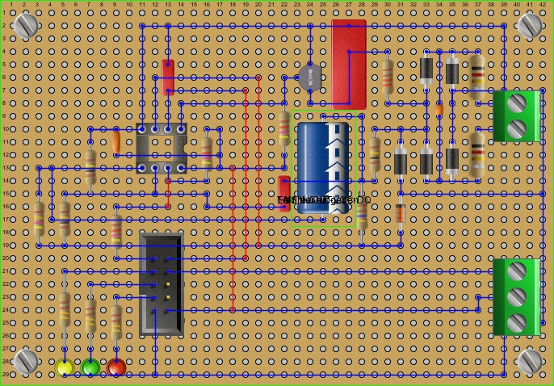Viewport: 554px width, 386px height.
Task: Click the blue electrolytic capacitor
Action: [x=324, y=167]
